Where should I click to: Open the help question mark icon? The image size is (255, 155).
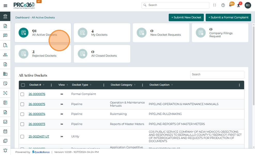[x=223, y=5]
